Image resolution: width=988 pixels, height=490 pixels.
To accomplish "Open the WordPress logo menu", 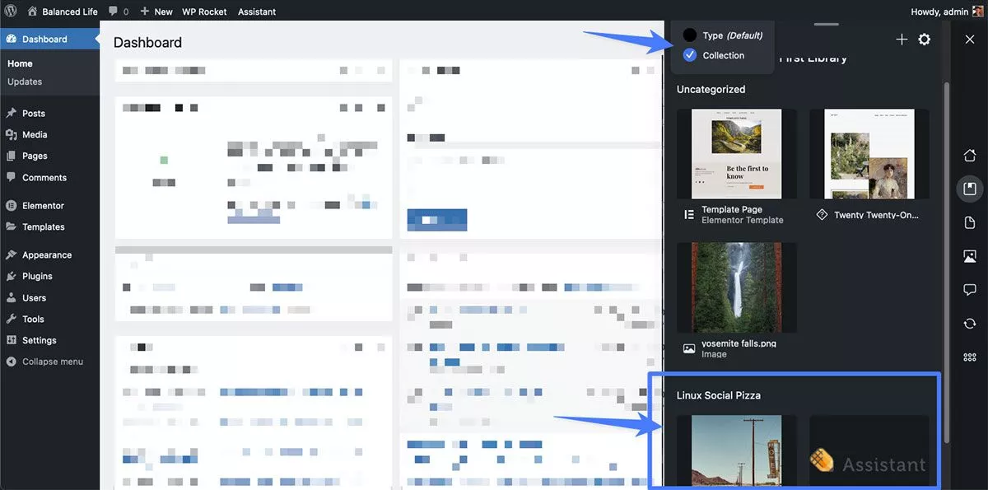I will (x=10, y=12).
